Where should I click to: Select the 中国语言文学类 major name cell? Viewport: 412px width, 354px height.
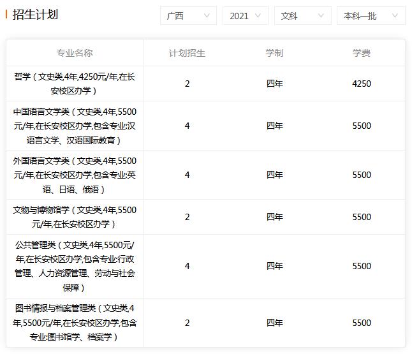[x=75, y=126]
